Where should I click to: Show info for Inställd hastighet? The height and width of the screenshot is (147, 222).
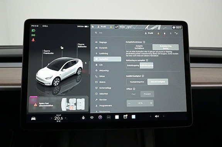(x=143, y=76)
